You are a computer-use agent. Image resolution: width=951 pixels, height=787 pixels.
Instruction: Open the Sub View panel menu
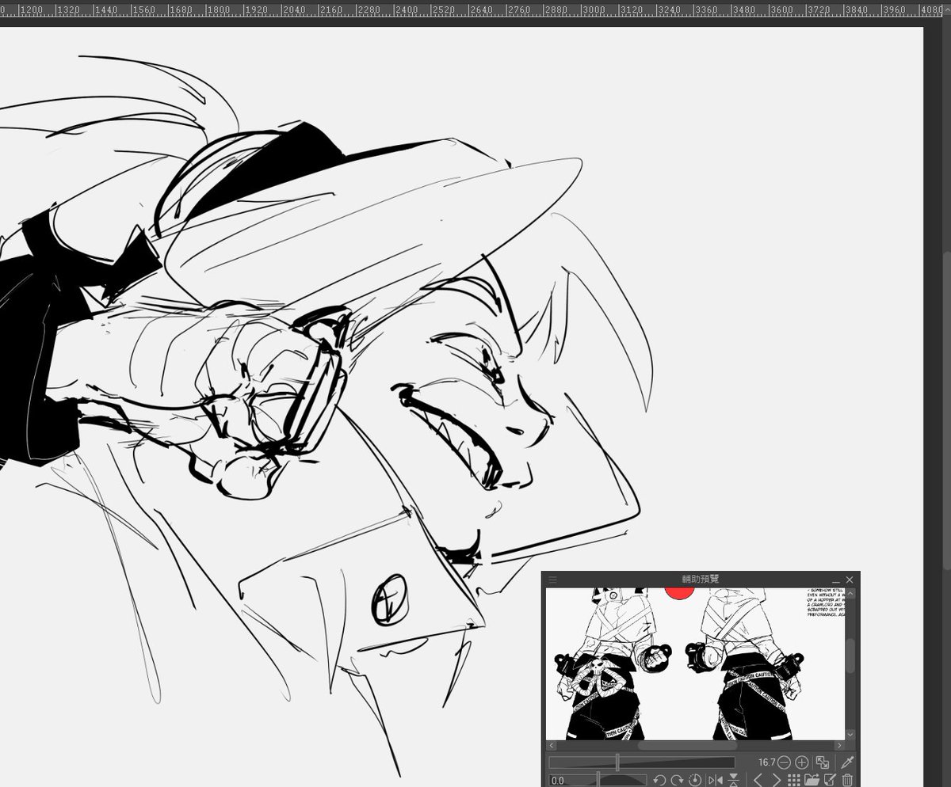click(552, 580)
